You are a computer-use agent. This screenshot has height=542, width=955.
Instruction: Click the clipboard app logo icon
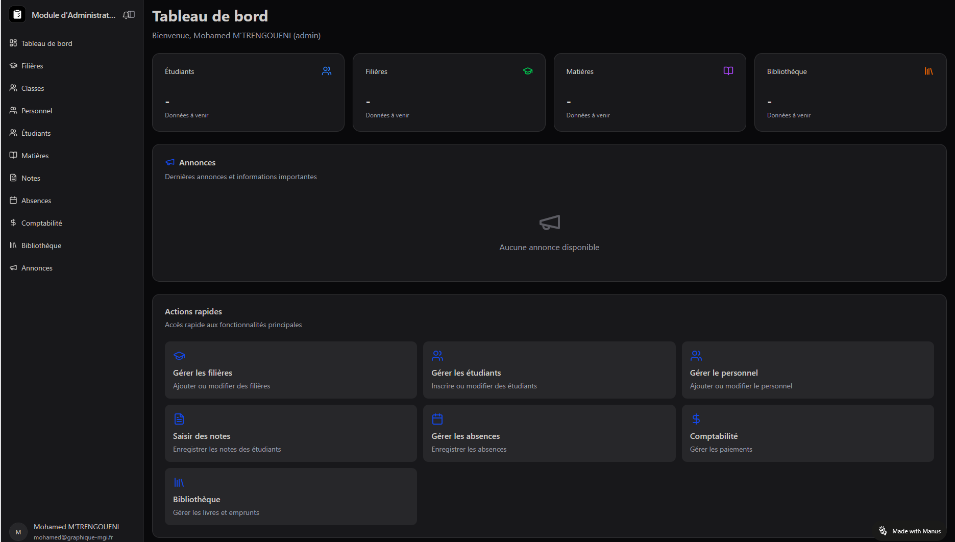pos(17,15)
